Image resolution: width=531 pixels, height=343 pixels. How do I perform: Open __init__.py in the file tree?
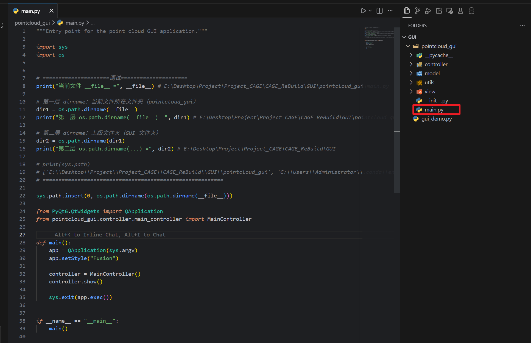pos(436,101)
